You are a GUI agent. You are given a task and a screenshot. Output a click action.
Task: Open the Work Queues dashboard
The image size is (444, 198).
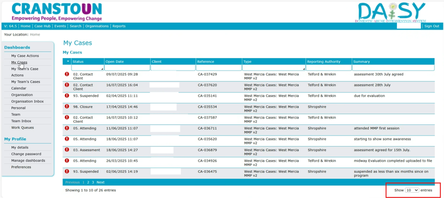(x=22, y=127)
